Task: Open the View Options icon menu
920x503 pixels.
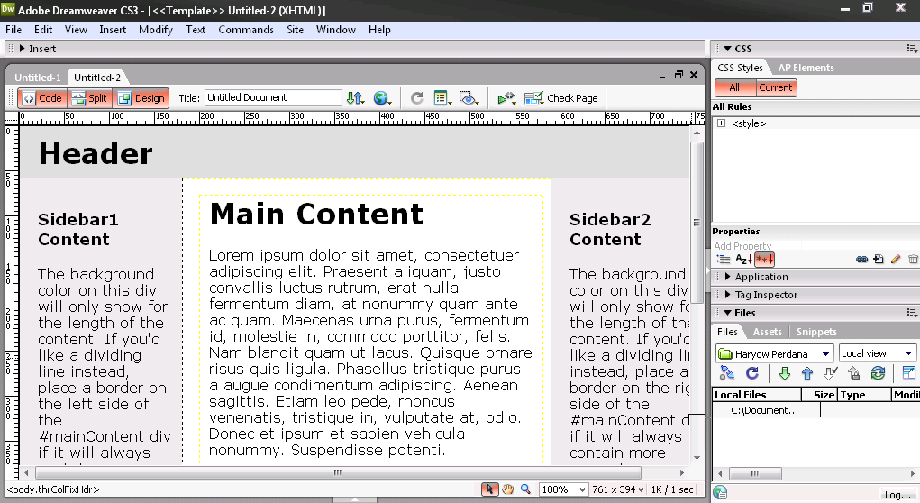Action: click(442, 98)
